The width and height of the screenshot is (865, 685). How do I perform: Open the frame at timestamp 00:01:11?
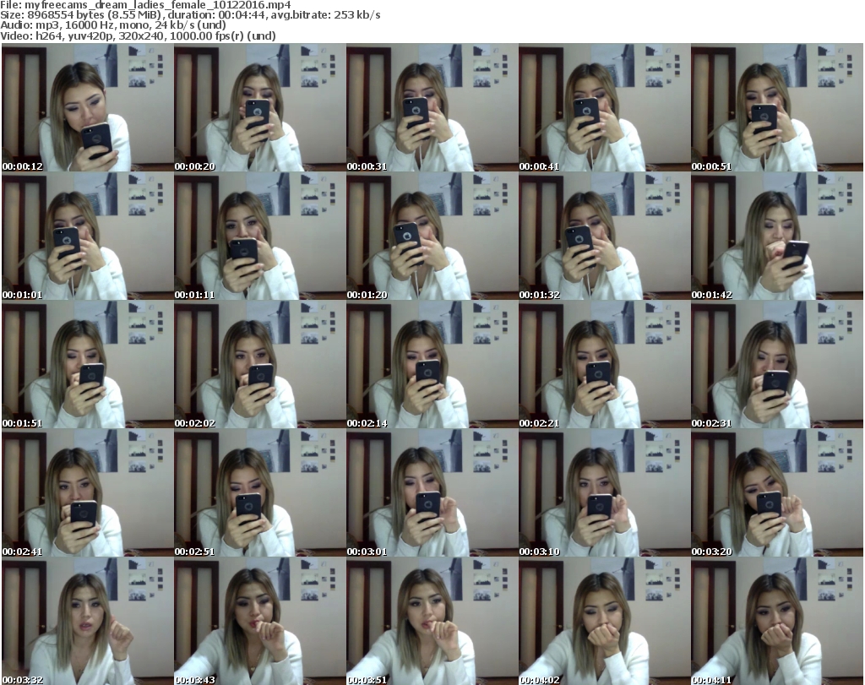(260, 236)
